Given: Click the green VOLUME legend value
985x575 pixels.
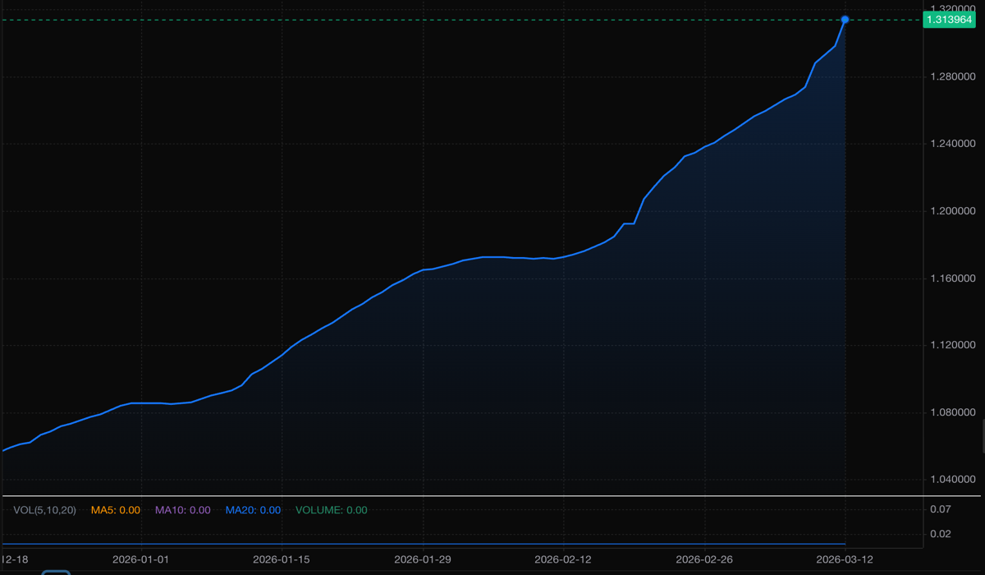Looking at the screenshot, I should 331,510.
